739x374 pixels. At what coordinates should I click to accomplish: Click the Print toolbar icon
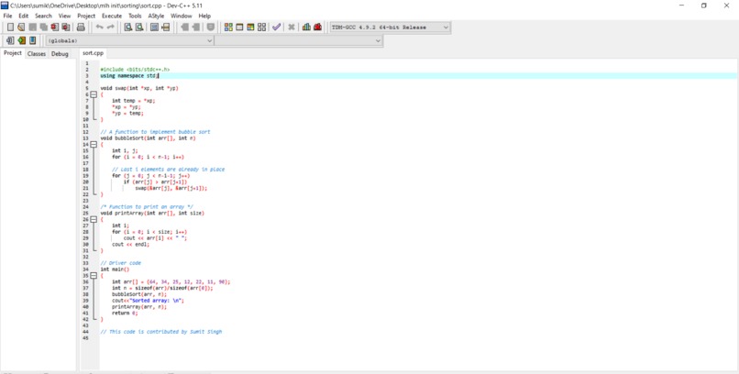point(81,27)
